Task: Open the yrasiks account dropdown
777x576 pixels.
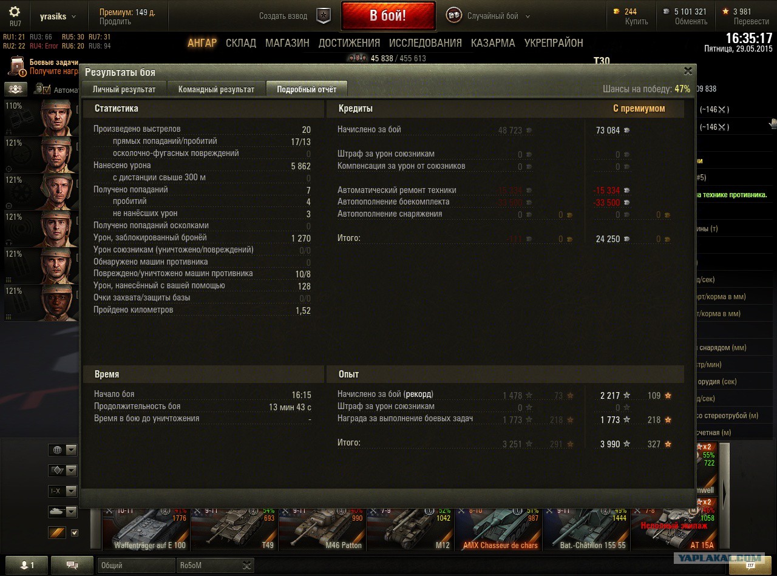Action: (x=58, y=16)
